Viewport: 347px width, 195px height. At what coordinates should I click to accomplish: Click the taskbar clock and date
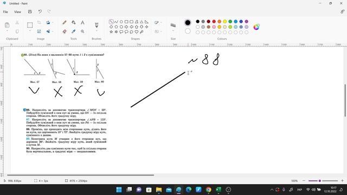click(x=330, y=190)
